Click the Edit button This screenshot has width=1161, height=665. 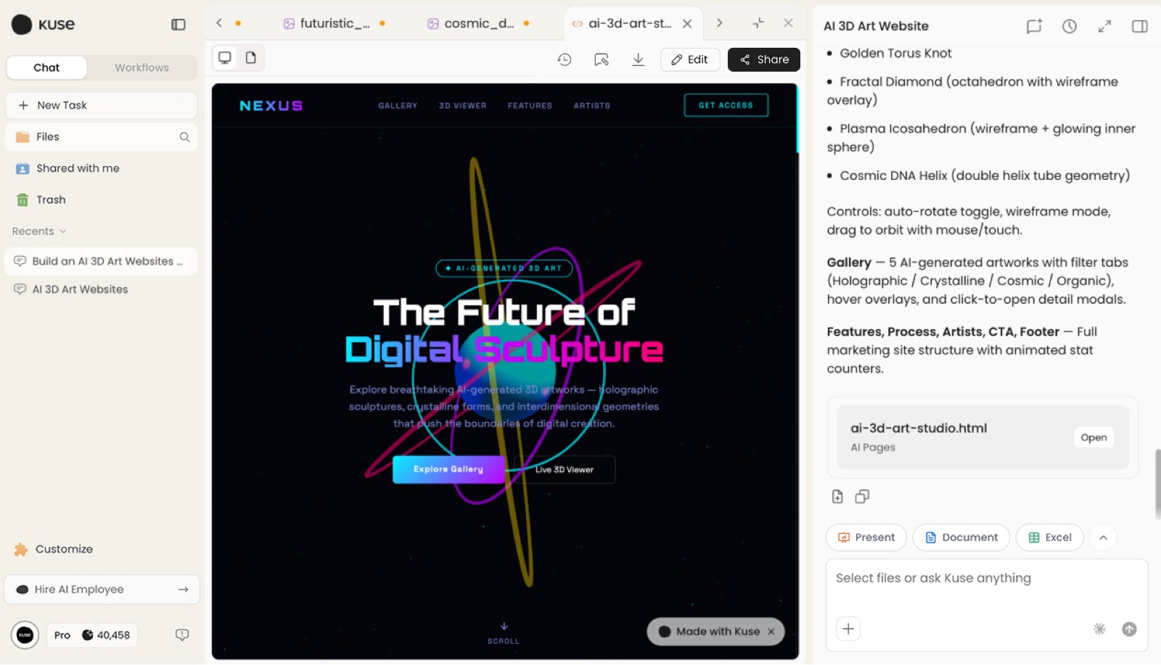coord(690,59)
